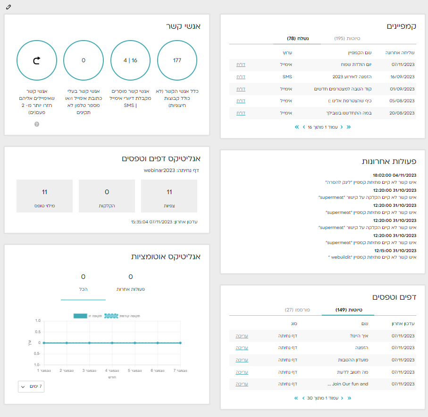Viewport: 428px width, 417px height.
Task: Click the recent action timestamp 18:02:00 04/11/2023
Action: coord(394,175)
